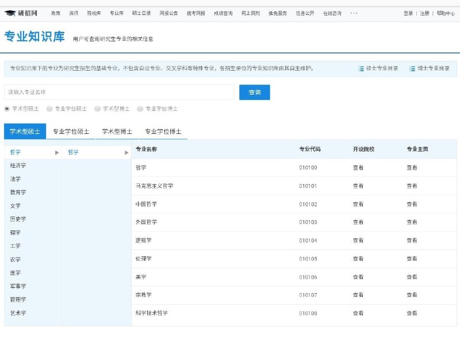Select the 专业学位博士 radio button
The width and height of the screenshot is (460, 362).
point(140,109)
